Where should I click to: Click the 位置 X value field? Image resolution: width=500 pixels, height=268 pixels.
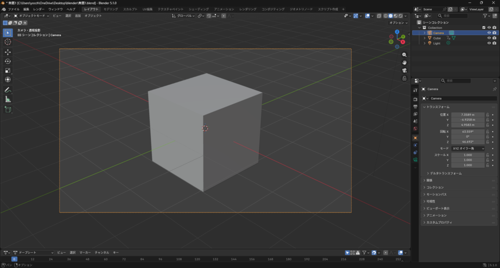(467, 115)
